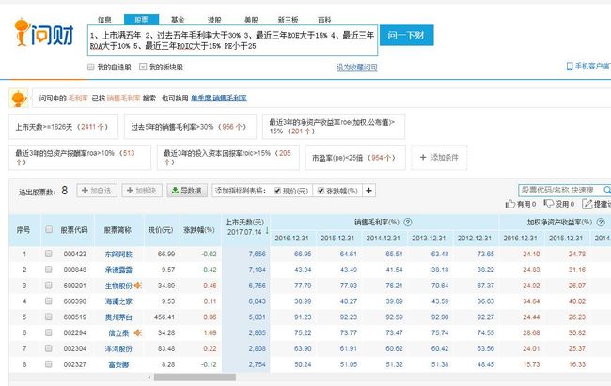Check the row checkbox for 000423
Image resolution: width=611 pixels, height=386 pixels.
(48, 254)
